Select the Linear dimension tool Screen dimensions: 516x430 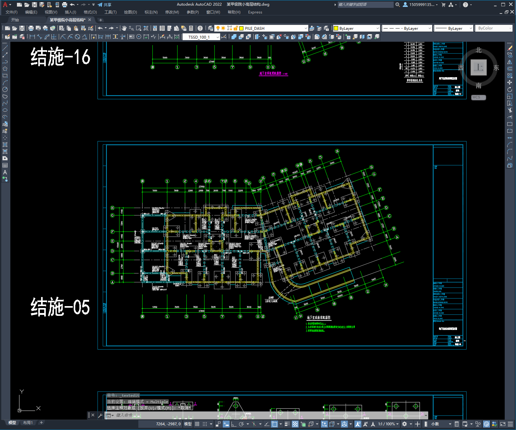[32, 37]
